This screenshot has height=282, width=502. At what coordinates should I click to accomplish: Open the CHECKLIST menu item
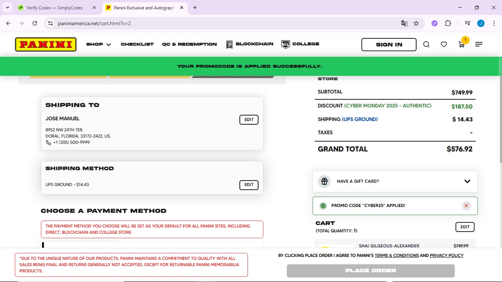point(137,44)
